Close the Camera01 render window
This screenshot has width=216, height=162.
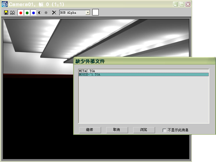188,4
